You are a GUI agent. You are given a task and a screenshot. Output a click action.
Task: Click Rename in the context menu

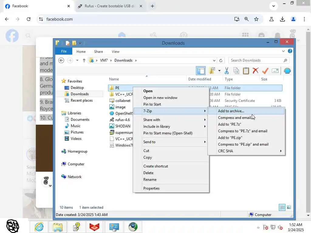click(171, 180)
